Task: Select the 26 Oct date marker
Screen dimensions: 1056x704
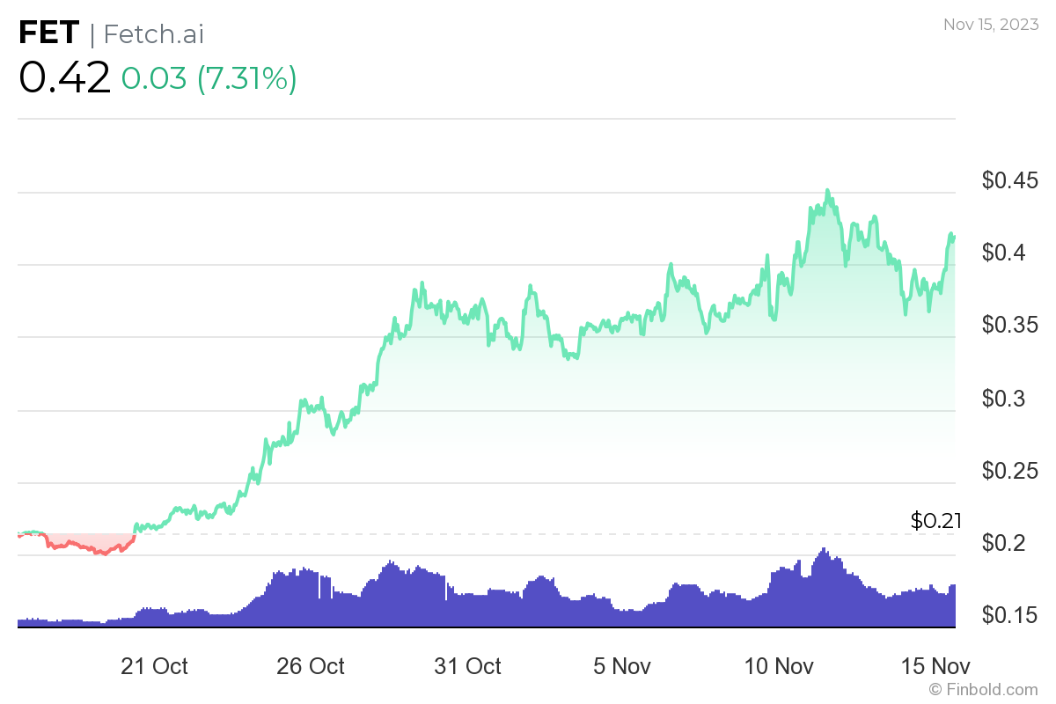Action: 310,666
